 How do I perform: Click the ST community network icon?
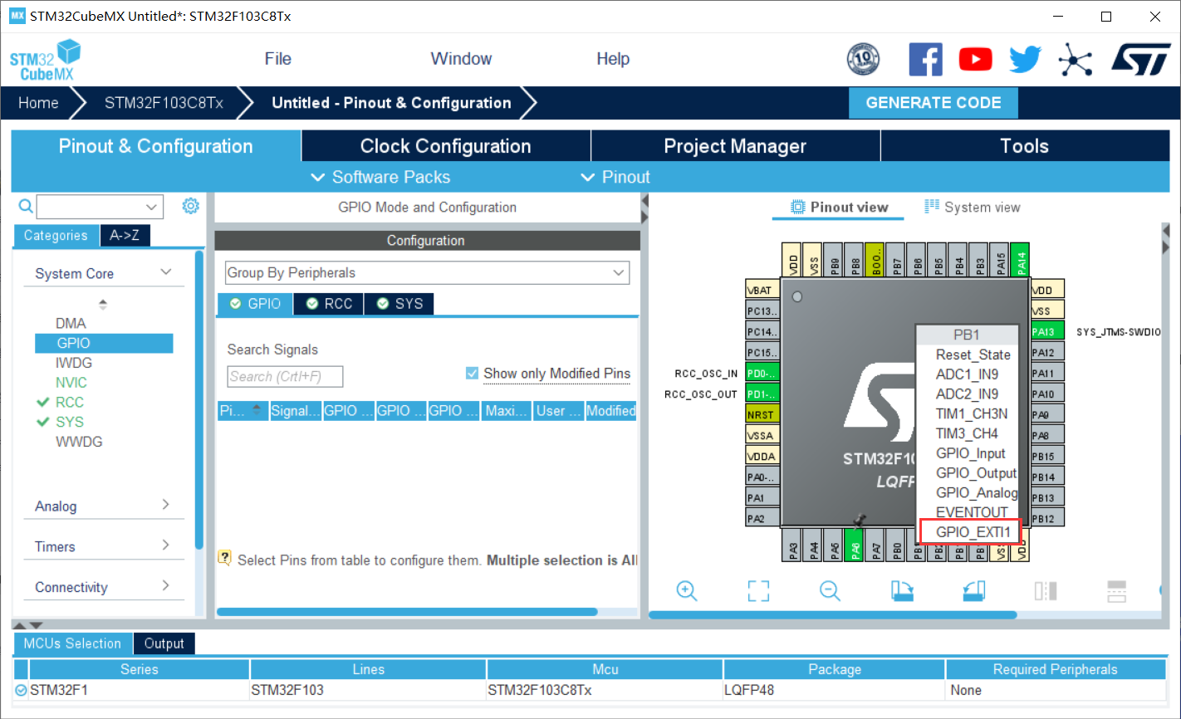(x=1076, y=59)
